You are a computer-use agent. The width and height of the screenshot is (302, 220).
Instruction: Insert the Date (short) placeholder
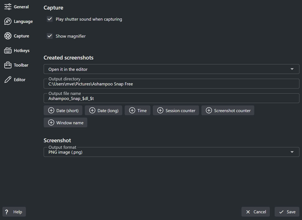[x=63, y=110]
